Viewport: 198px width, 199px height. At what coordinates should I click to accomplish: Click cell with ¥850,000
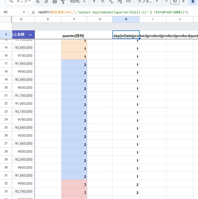(23, 152)
